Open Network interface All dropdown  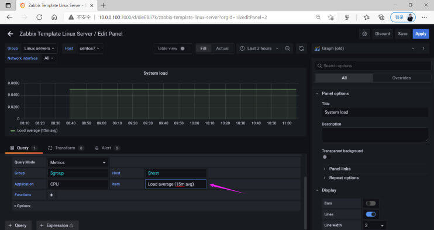49,58
